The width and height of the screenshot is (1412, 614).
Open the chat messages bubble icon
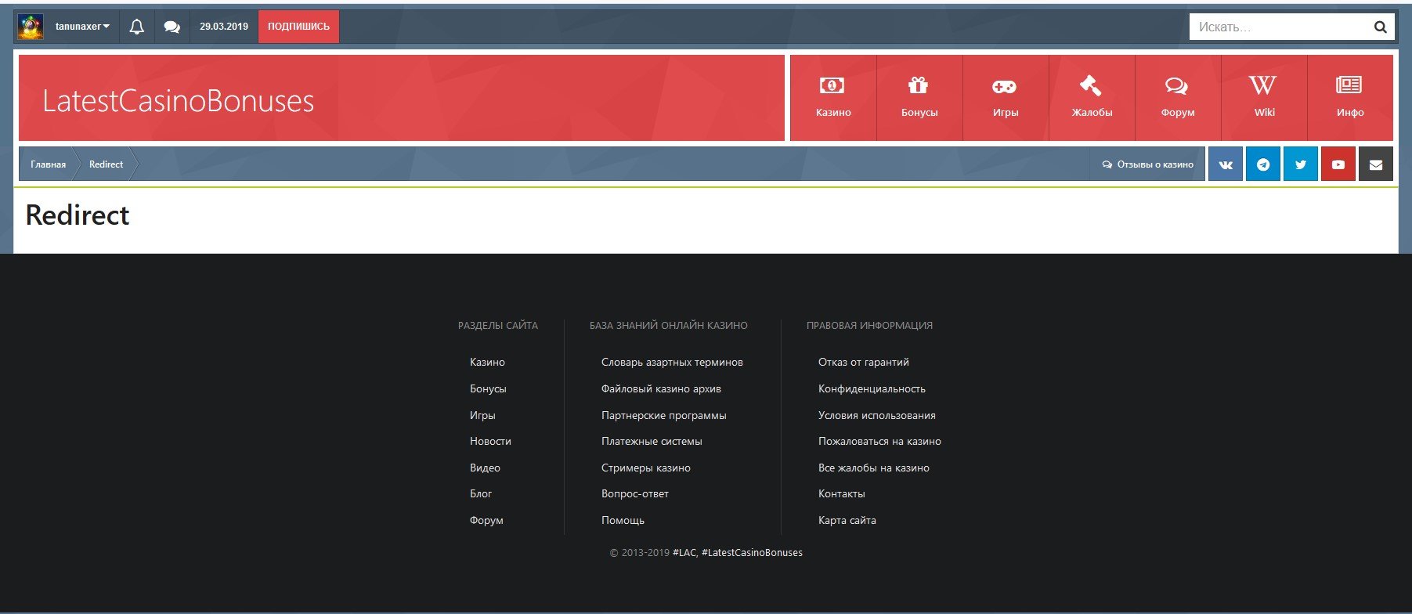(x=172, y=27)
